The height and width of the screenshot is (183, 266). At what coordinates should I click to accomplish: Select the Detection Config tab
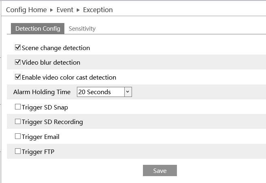click(38, 29)
